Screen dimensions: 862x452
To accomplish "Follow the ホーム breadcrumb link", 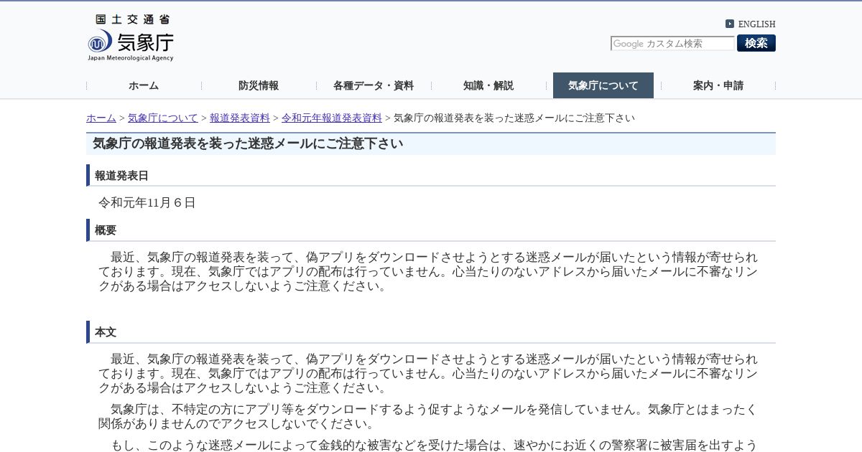I will pyautogui.click(x=101, y=118).
